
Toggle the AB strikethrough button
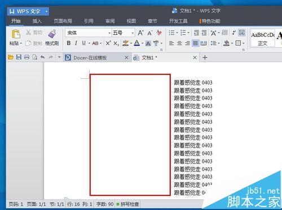click(95, 43)
